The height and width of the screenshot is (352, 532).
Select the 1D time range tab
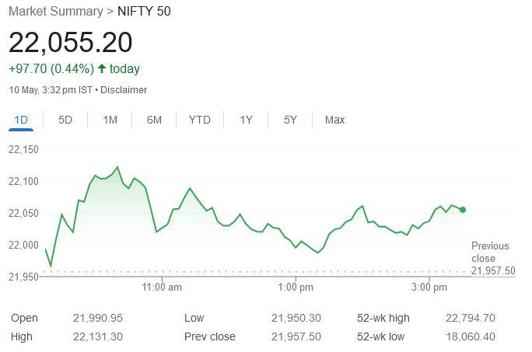coord(21,120)
